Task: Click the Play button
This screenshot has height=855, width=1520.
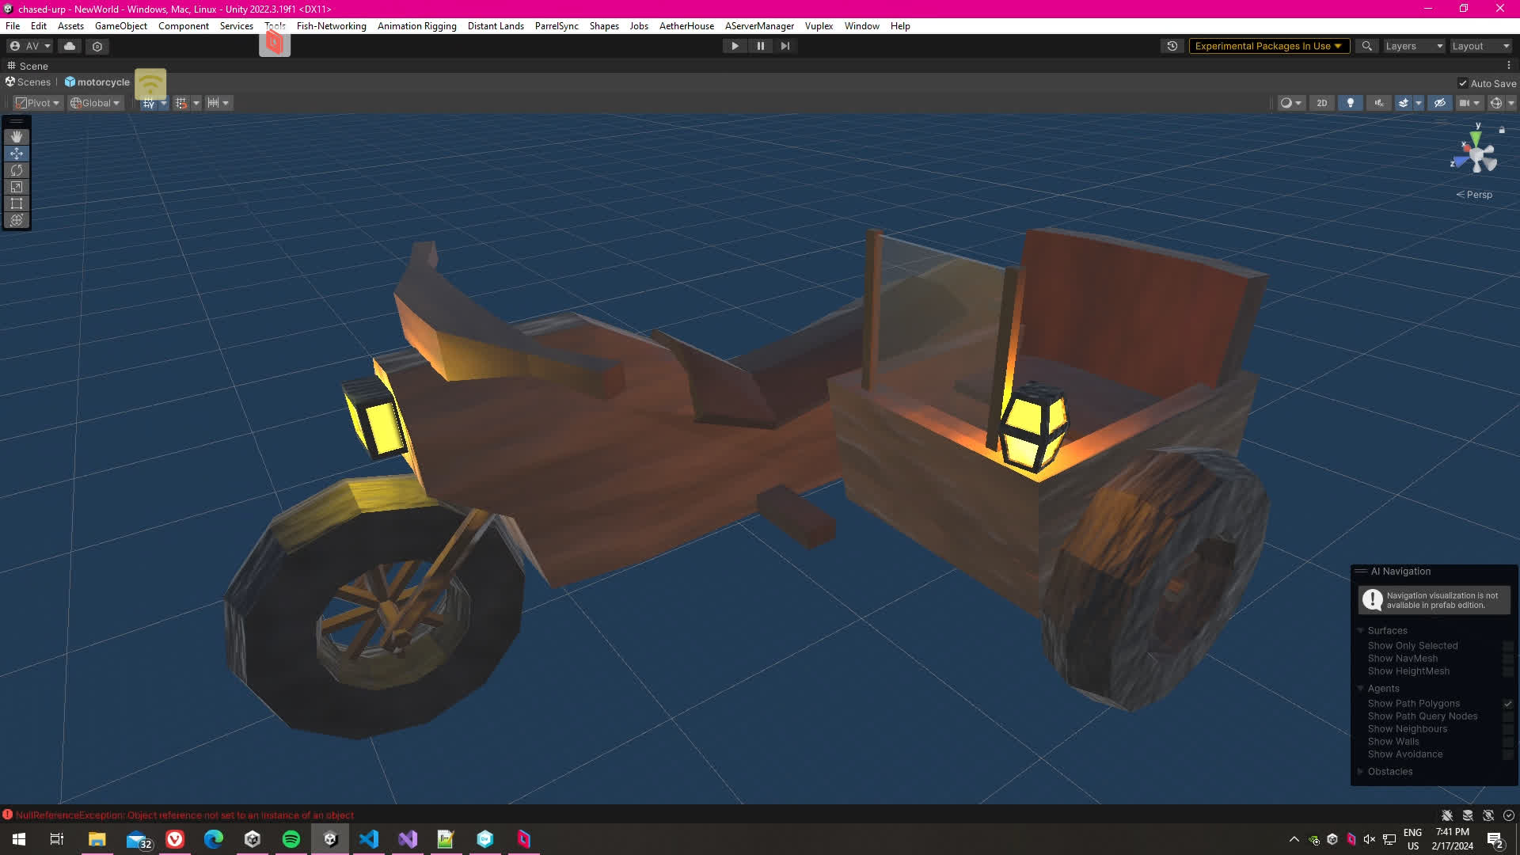Action: click(735, 46)
